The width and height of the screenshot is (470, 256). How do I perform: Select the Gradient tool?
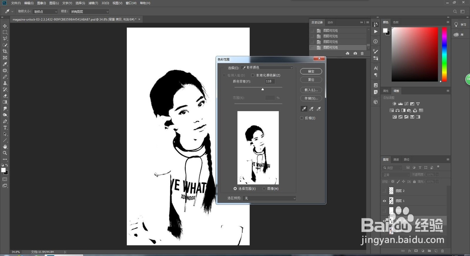(5, 102)
